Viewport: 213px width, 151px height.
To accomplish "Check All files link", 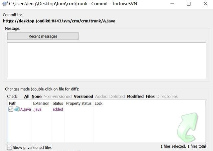I will 27,97.
